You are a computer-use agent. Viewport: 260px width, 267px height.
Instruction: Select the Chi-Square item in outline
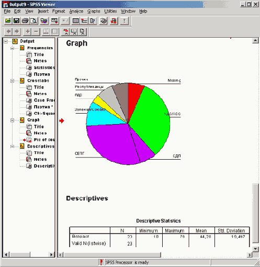[x=44, y=114]
